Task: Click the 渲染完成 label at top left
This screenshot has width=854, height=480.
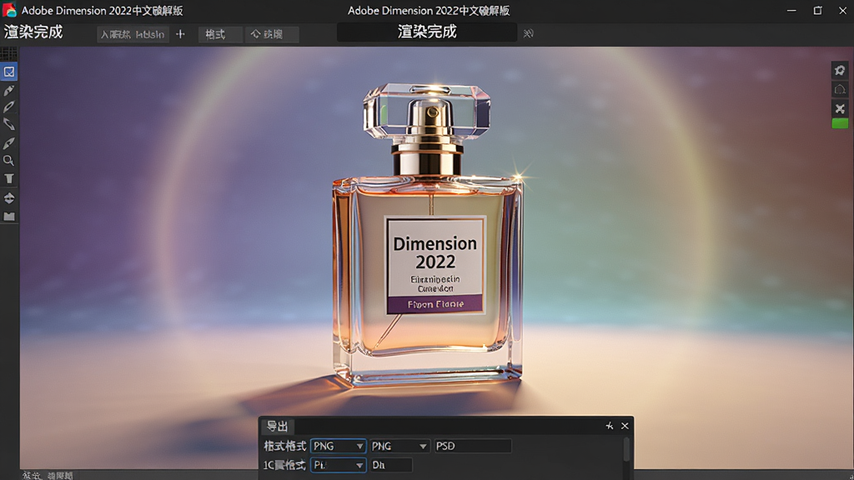Action: [x=33, y=32]
